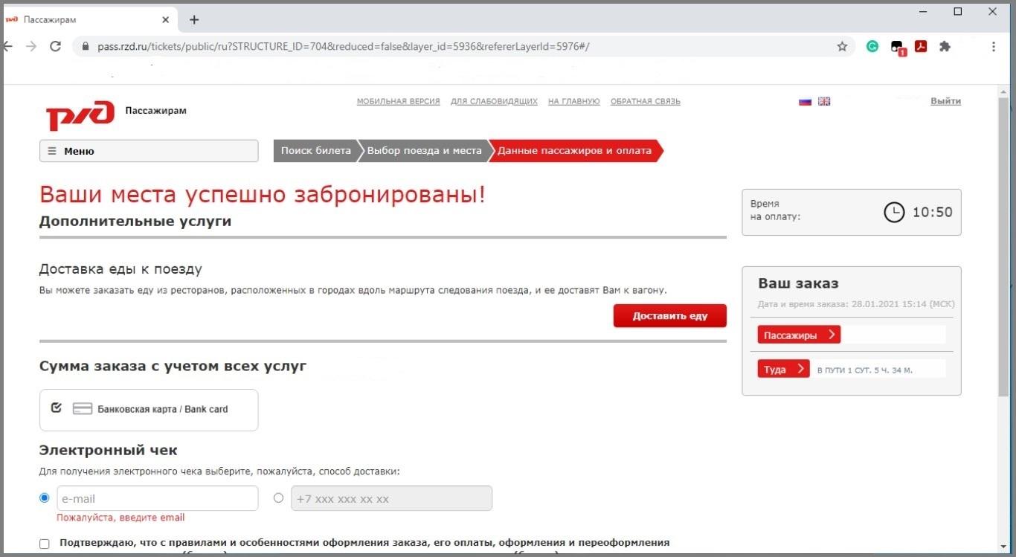Viewport: 1016px width, 557px height.
Task: Click the RZD logo
Action: coord(80,115)
